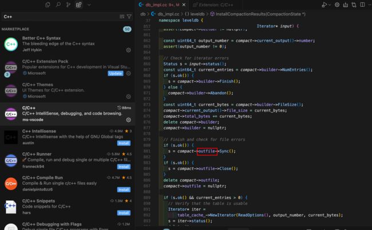Click the editor toolbar gear icon

pyautogui.click(x=337, y=5)
